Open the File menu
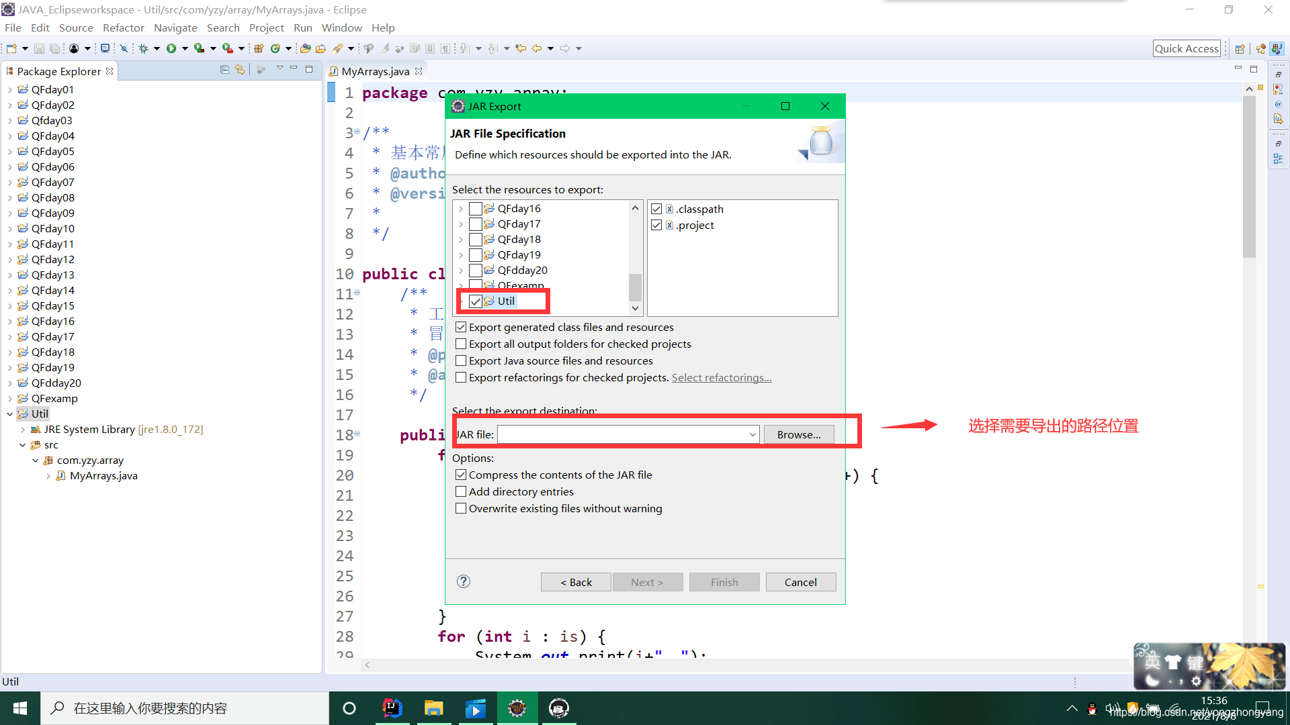This screenshot has height=725, width=1290. coord(13,28)
